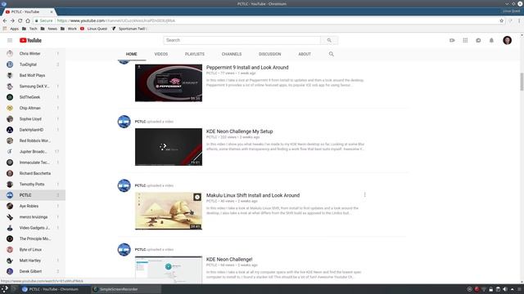The image size is (524, 294).
Task: Click PCTLC avatar beside Makulu Linux video
Action: pyautogui.click(x=124, y=185)
